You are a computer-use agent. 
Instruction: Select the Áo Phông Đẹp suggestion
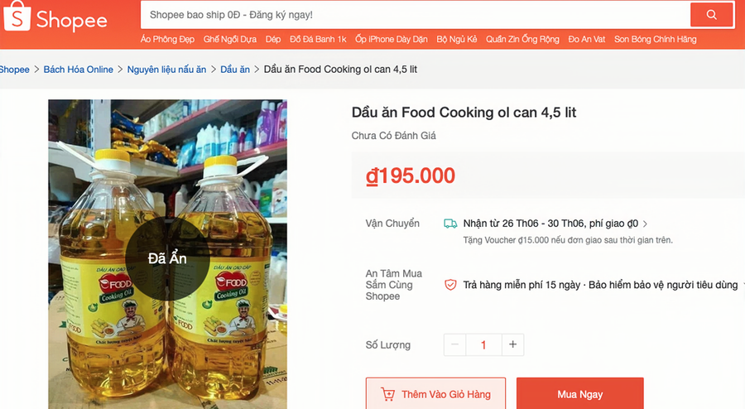(167, 40)
